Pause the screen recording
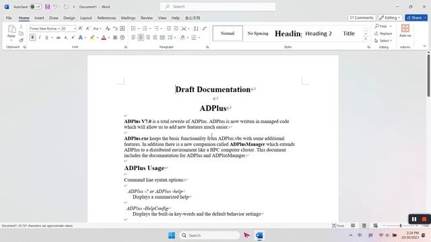This screenshot has height=242, width=431. pyautogui.click(x=414, y=219)
